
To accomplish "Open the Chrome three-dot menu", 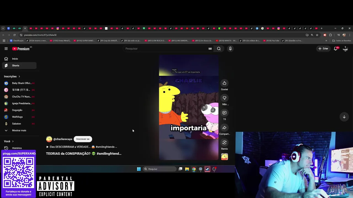I will [x=350, y=35].
